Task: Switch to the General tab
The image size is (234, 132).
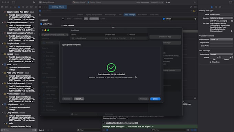Action: [80, 15]
